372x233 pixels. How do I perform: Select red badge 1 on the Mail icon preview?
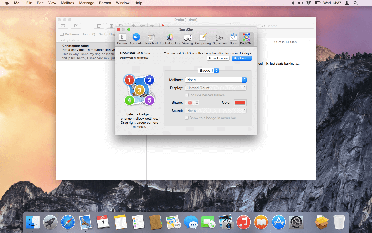coord(129,80)
